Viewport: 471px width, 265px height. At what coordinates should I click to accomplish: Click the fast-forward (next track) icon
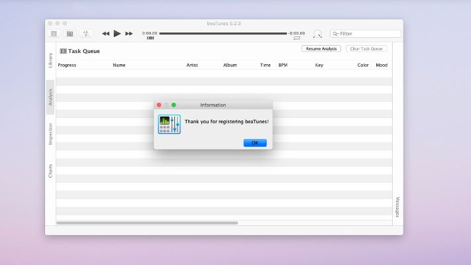[x=129, y=34]
